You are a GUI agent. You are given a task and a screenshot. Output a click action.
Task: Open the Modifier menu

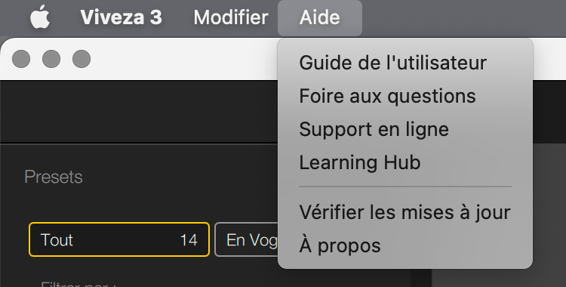point(231,17)
